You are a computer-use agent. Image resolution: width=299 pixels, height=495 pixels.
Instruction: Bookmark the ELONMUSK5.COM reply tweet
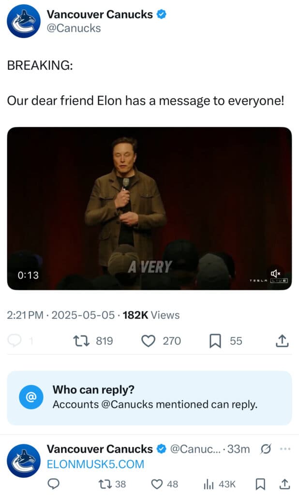[260, 483]
